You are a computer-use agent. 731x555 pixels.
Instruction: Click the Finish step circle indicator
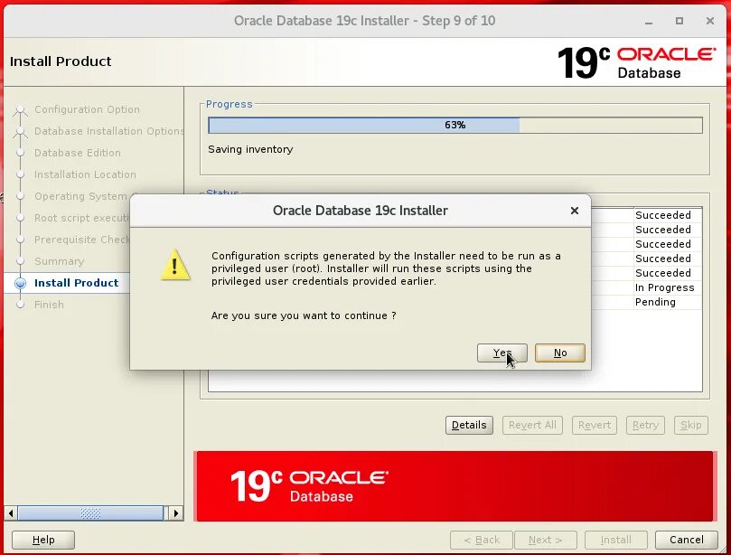[21, 305]
